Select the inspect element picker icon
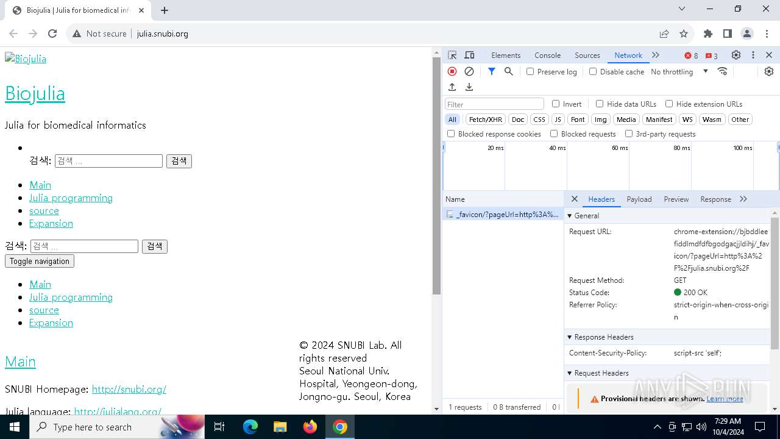Image resolution: width=780 pixels, height=439 pixels. tap(452, 55)
